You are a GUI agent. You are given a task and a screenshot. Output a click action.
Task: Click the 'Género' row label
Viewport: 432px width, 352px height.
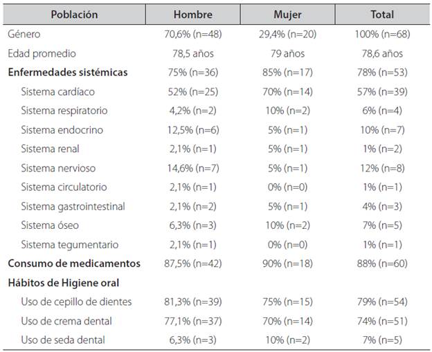click(25, 33)
